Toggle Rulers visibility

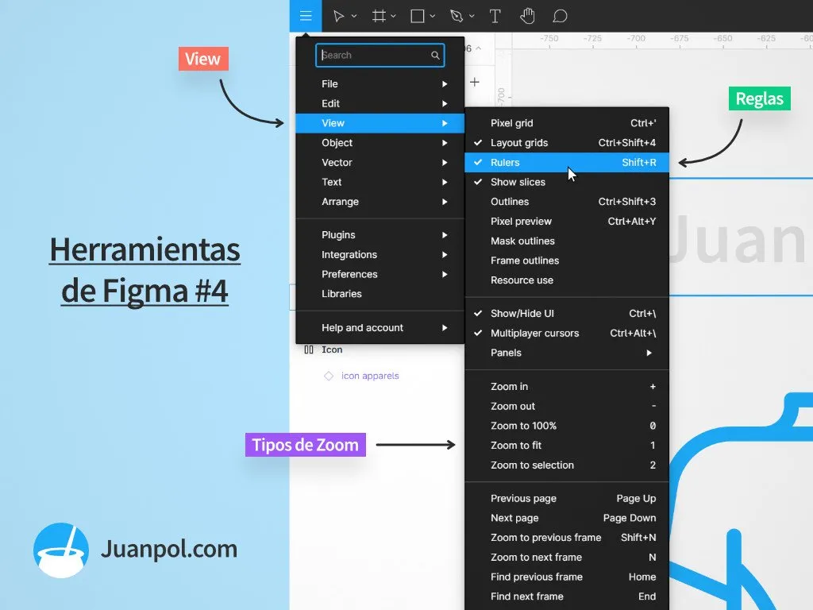pyautogui.click(x=567, y=162)
